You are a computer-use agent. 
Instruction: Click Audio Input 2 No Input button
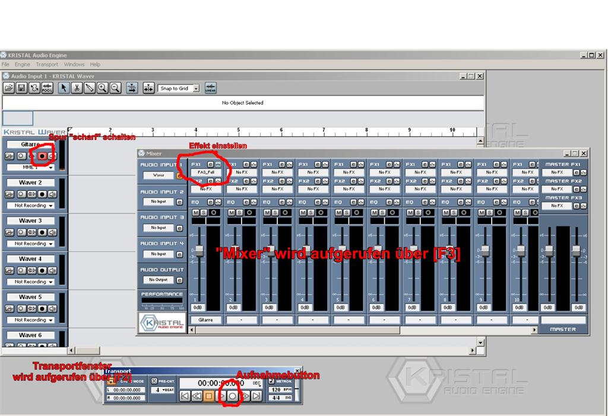(x=158, y=202)
